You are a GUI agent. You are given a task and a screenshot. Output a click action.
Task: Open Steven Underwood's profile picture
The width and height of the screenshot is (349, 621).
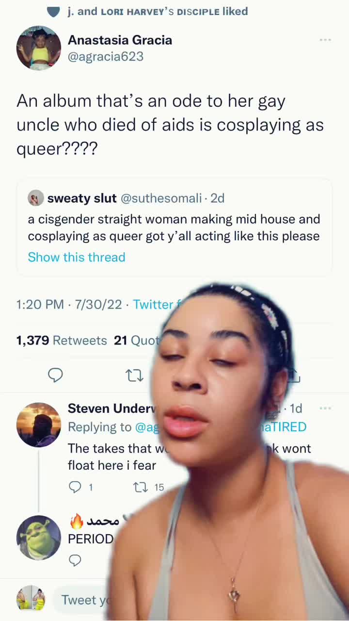tap(39, 425)
